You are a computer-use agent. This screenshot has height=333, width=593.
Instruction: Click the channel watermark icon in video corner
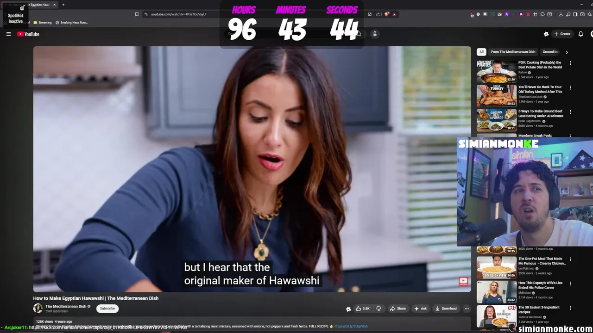pos(463,281)
